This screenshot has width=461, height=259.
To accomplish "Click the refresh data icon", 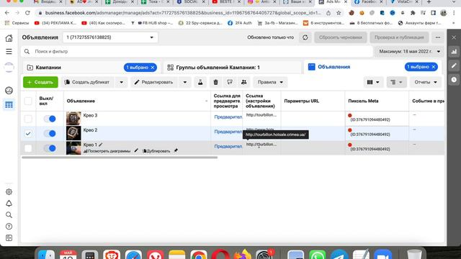I will [x=305, y=37].
